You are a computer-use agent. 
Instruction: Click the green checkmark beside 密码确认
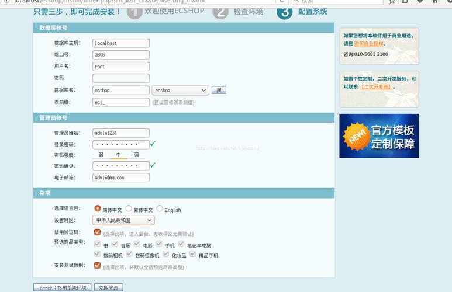tap(153, 165)
